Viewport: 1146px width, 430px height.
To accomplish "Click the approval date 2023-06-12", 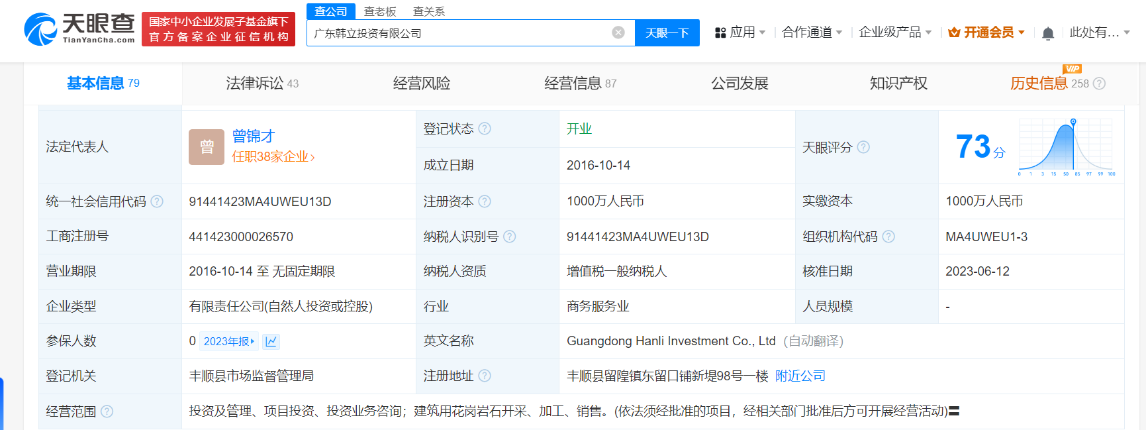I will coord(977,271).
